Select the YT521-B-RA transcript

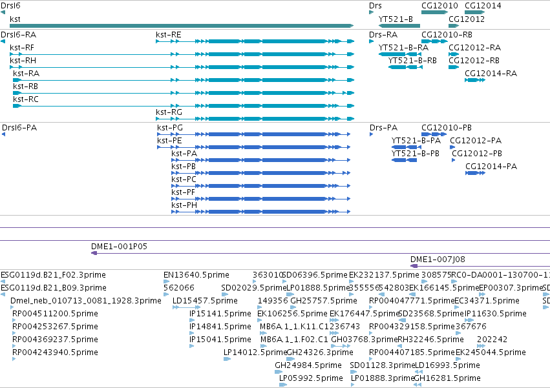point(400,54)
